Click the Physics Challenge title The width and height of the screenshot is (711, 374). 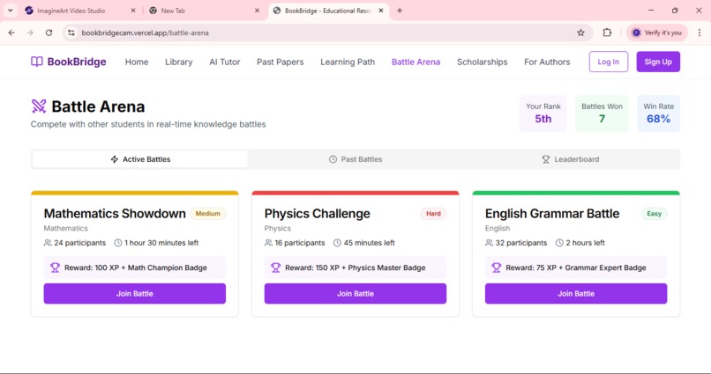click(x=318, y=214)
